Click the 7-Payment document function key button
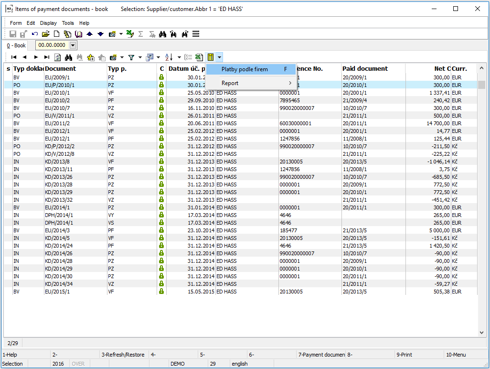This screenshot has height=369, width=490. 320,355
